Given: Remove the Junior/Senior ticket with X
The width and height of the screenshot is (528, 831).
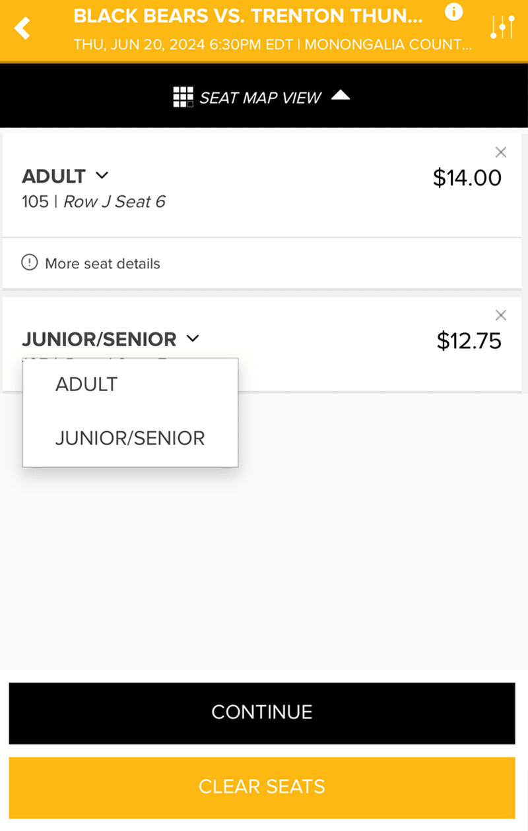Looking at the screenshot, I should pyautogui.click(x=501, y=315).
